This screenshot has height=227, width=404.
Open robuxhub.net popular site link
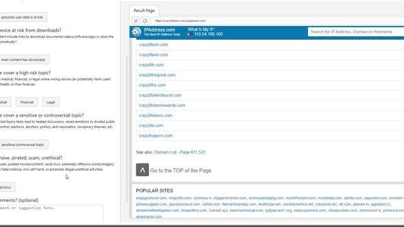click(x=326, y=204)
